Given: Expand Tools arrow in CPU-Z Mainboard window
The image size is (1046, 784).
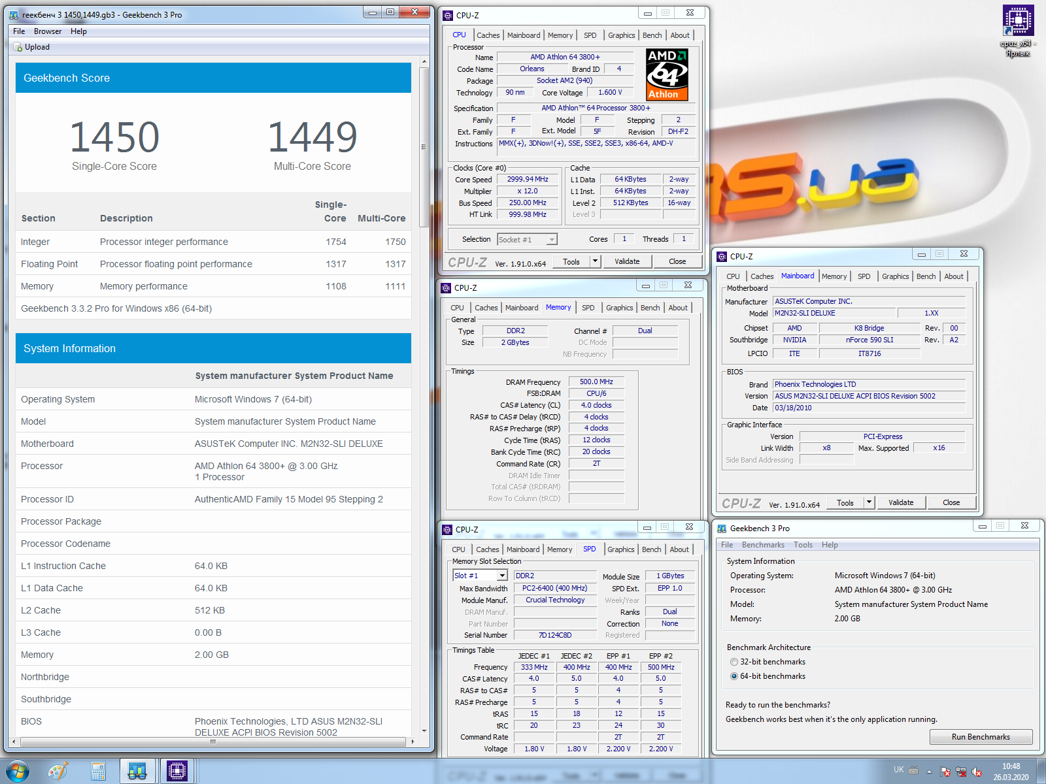Looking at the screenshot, I should [x=869, y=502].
